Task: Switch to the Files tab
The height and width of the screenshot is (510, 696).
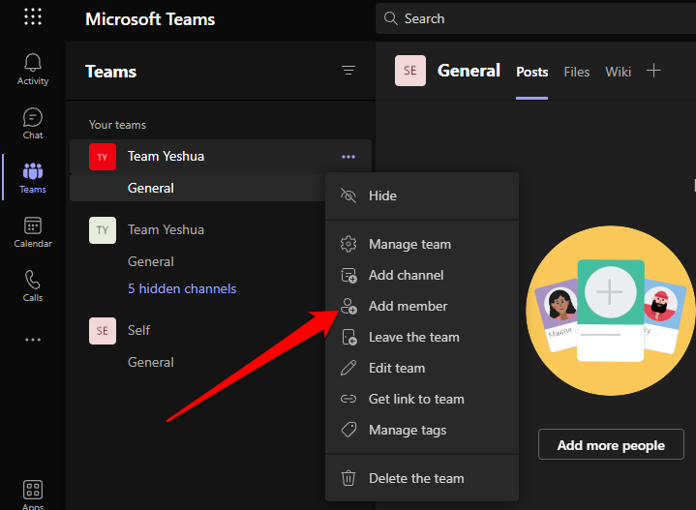Action: pos(576,72)
